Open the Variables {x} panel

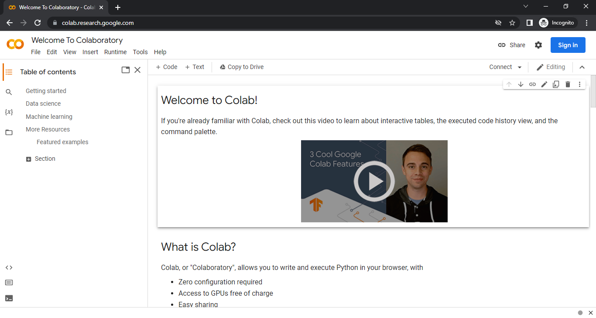9,112
